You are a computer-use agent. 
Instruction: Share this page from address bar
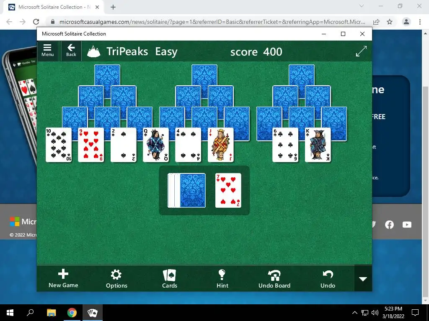[376, 22]
